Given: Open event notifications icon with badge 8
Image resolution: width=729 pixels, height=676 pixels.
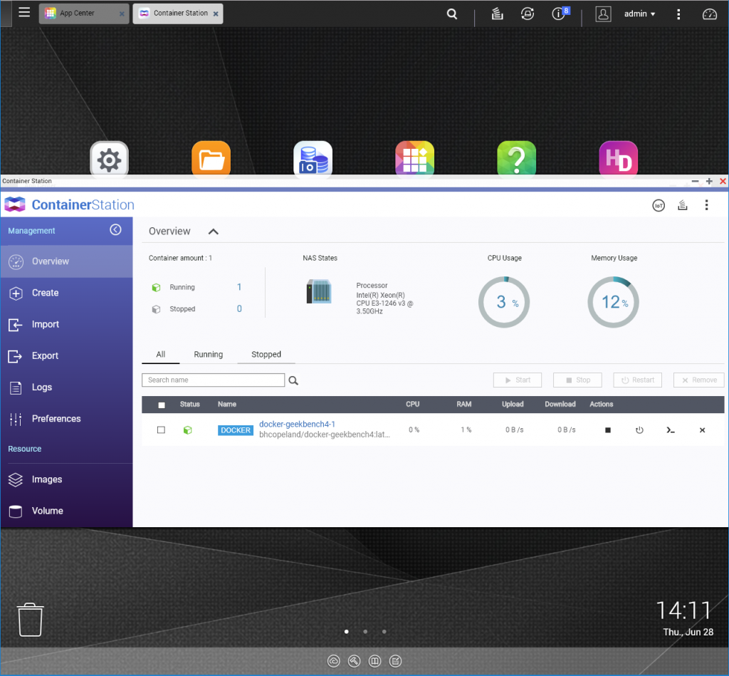Looking at the screenshot, I should [560, 13].
